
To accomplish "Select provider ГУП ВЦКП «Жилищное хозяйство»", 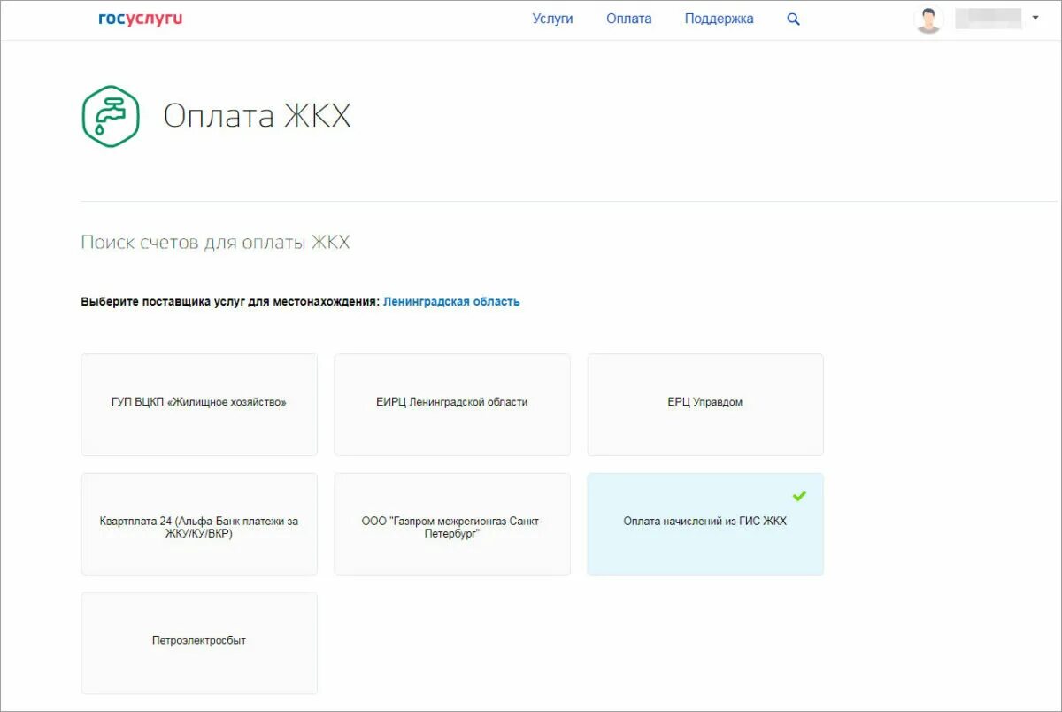I will [x=199, y=405].
